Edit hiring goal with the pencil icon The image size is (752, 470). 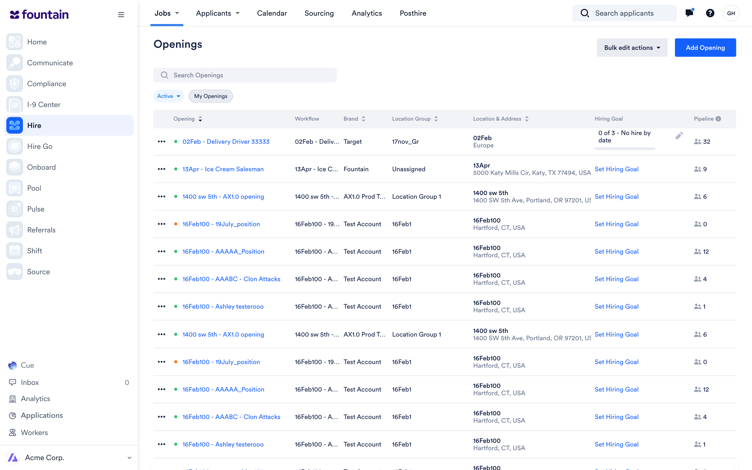point(679,136)
